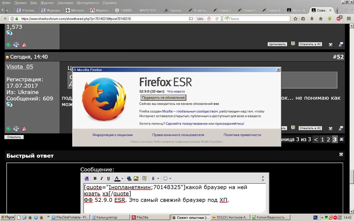Close the О Mozilla Firefox dialog

(x=278, y=70)
